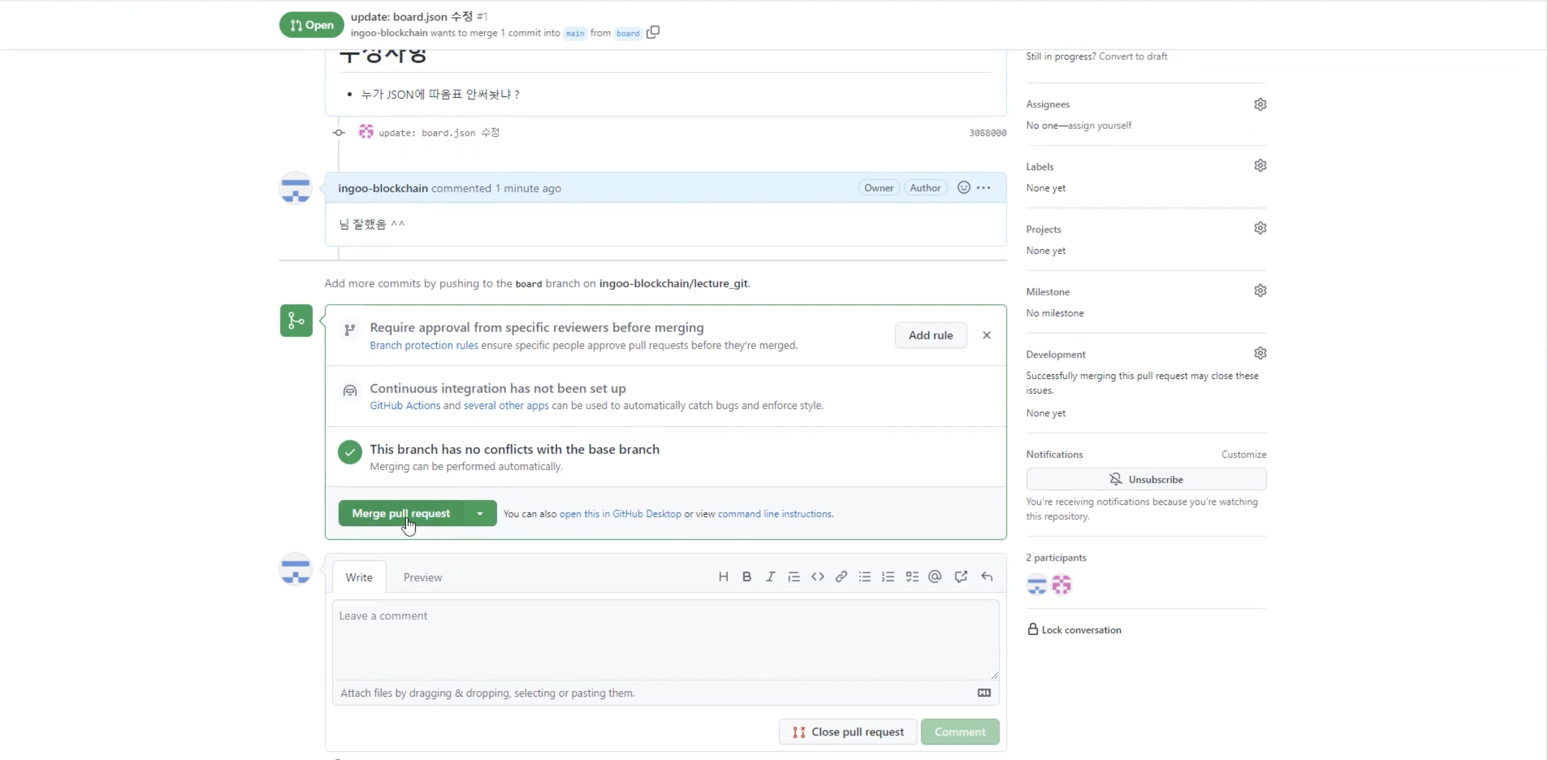Viewport: 1547px width, 760px height.
Task: Click Unsubscribe from notifications
Action: click(1146, 480)
